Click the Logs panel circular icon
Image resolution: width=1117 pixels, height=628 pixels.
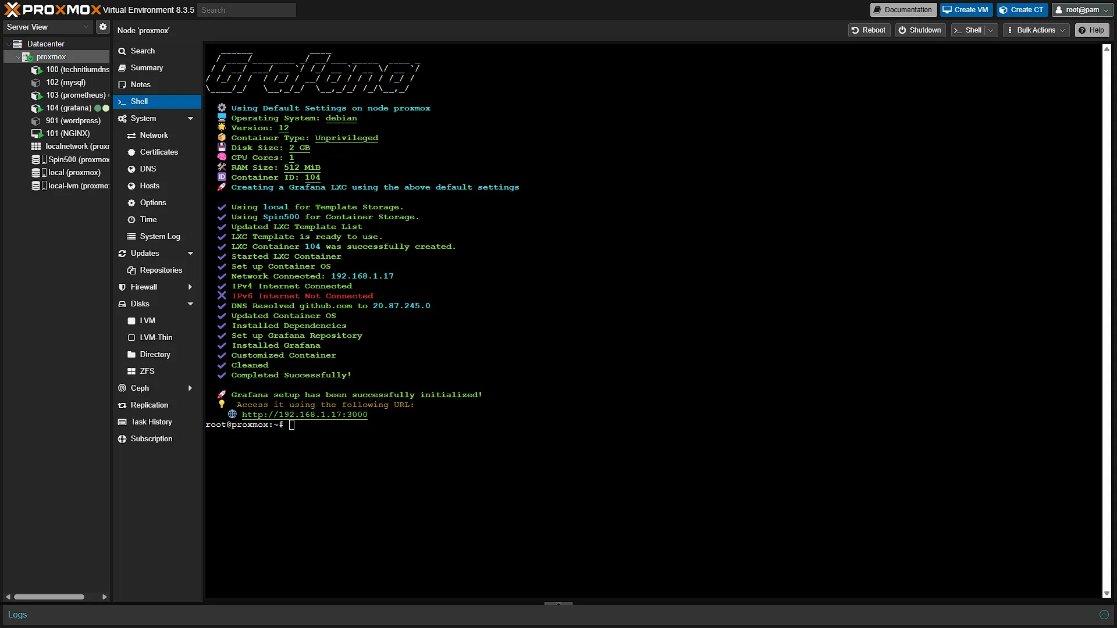[x=1104, y=615]
